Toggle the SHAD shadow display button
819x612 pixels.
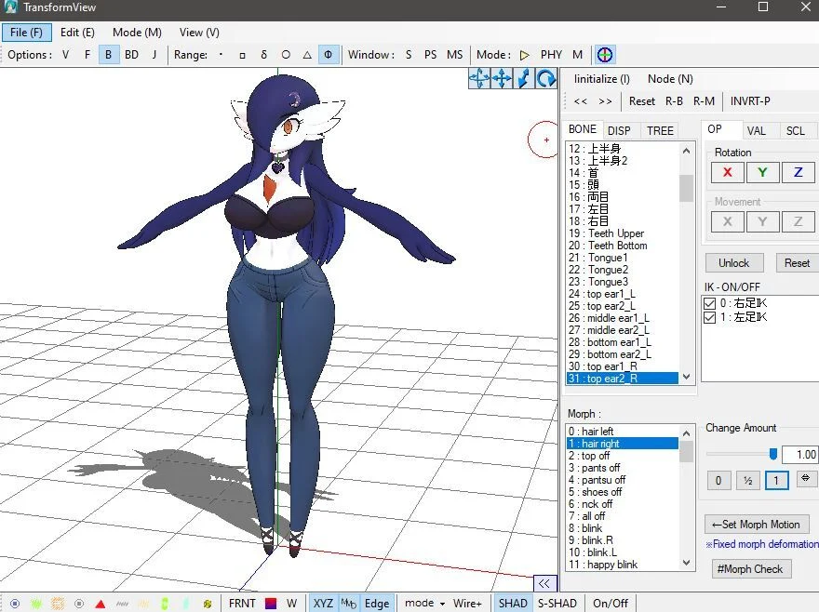(x=513, y=603)
